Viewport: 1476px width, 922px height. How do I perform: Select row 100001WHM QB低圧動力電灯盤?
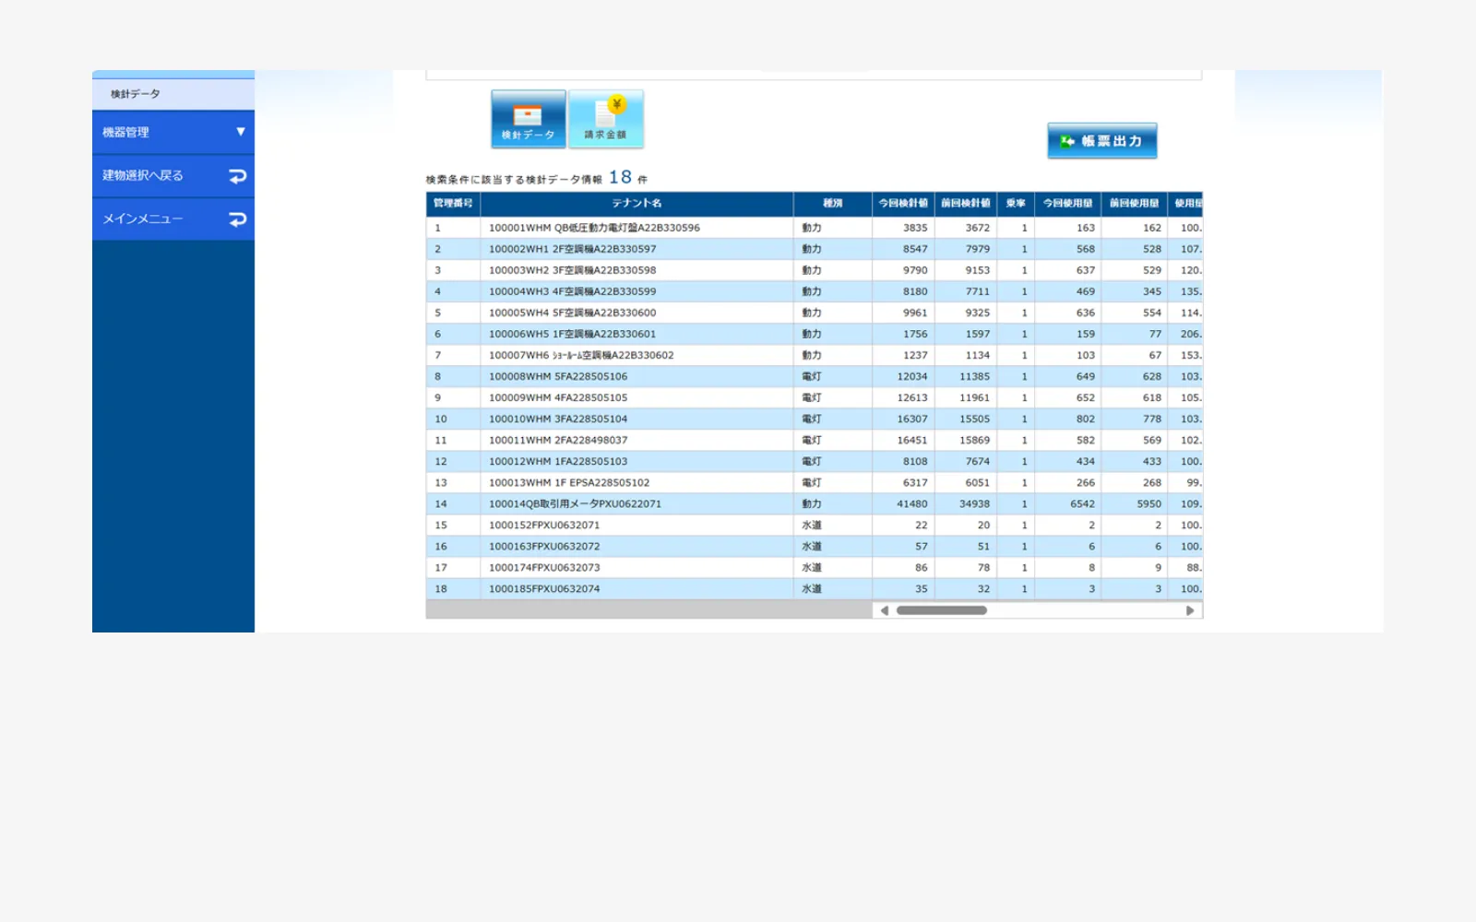[x=594, y=228]
